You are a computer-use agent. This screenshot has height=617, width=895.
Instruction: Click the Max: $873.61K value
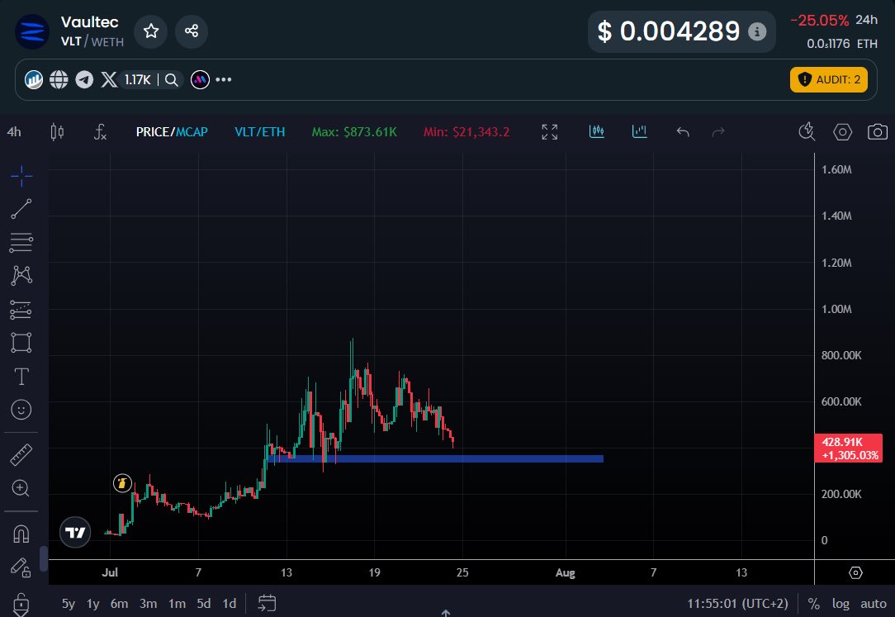click(x=354, y=132)
